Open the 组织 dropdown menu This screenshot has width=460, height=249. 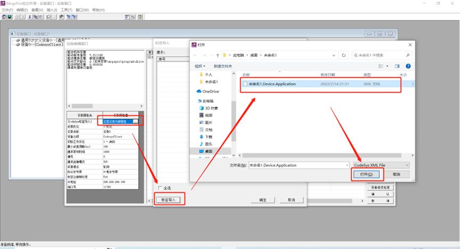pos(200,66)
